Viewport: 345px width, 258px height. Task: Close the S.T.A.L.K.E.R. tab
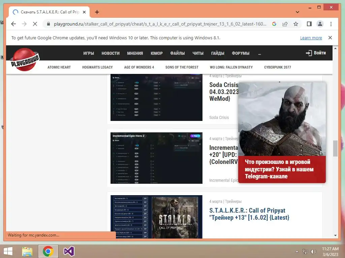84,12
